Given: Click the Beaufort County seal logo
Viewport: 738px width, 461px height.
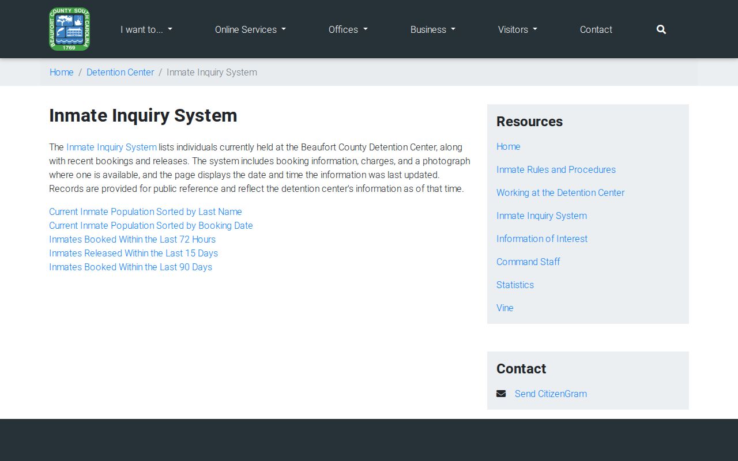Looking at the screenshot, I should [x=70, y=29].
